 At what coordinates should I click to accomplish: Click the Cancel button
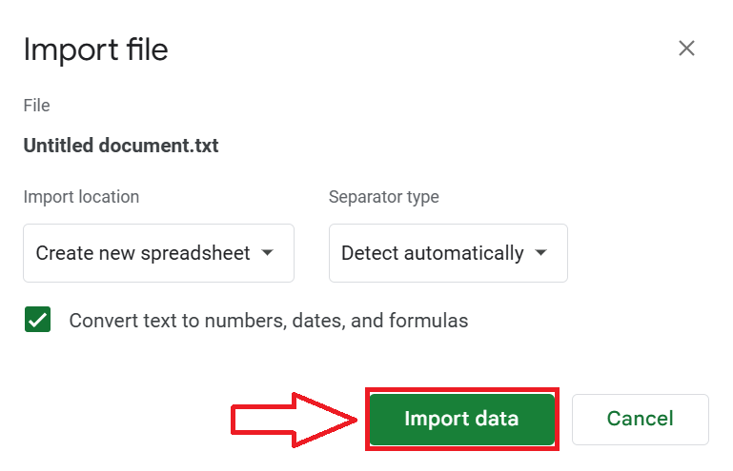pyautogui.click(x=640, y=419)
